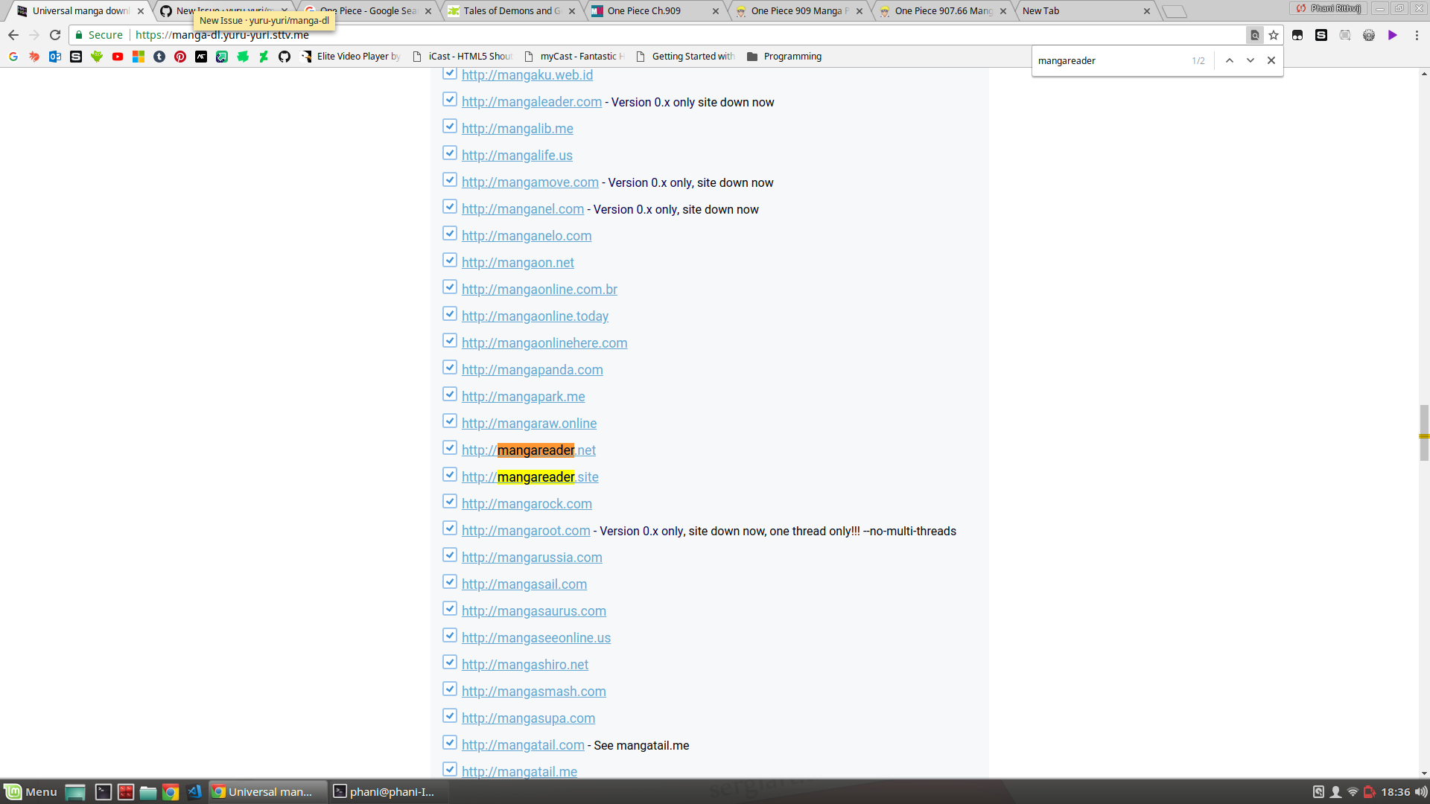Toggle the mangapanda.com checkbox
Image resolution: width=1430 pixels, height=804 pixels.
coord(450,367)
